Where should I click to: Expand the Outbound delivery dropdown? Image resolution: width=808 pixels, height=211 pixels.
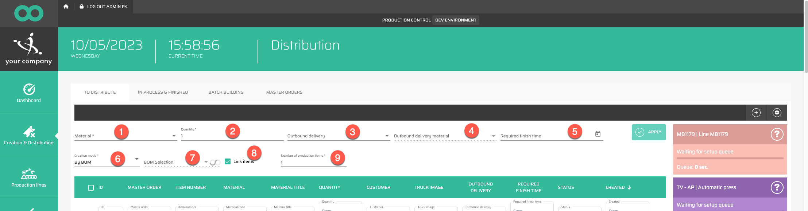click(387, 136)
